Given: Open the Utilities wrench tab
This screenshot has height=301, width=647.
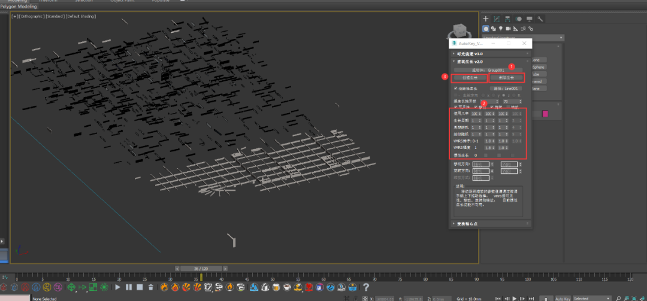Looking at the screenshot, I should [x=540, y=19].
